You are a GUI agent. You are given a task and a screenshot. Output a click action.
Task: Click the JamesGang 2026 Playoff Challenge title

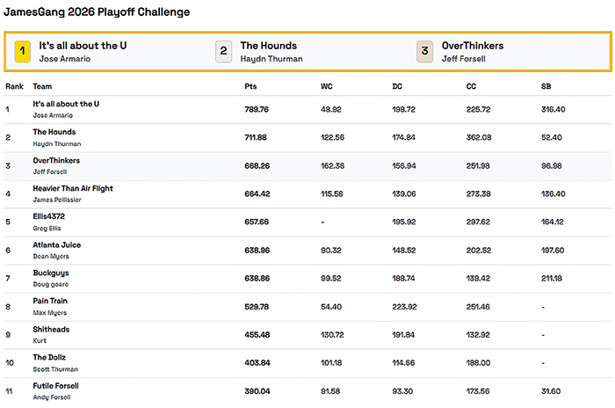tap(97, 12)
